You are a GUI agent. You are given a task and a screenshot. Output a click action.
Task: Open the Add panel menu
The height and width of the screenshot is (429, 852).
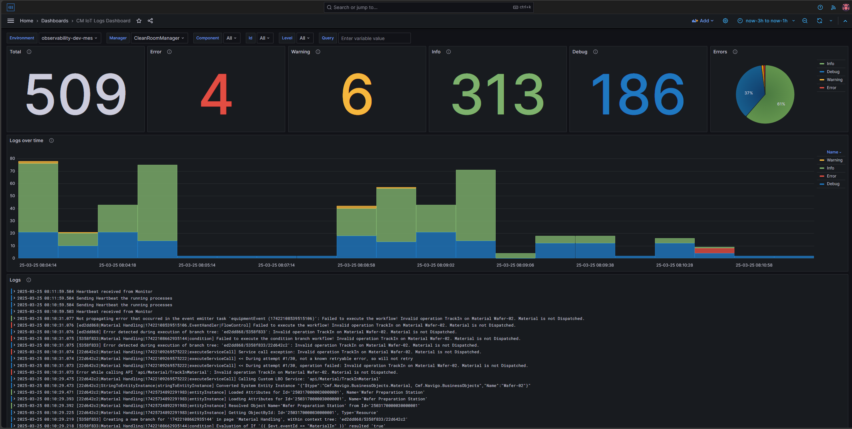click(702, 20)
